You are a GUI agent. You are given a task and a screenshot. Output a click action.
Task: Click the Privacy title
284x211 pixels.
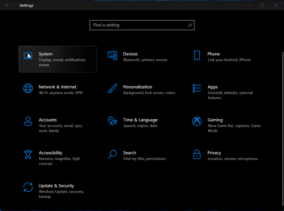tap(214, 153)
